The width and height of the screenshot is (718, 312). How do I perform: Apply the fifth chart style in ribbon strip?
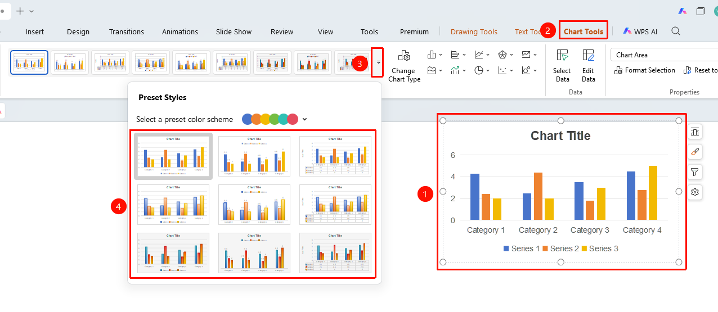(191, 62)
